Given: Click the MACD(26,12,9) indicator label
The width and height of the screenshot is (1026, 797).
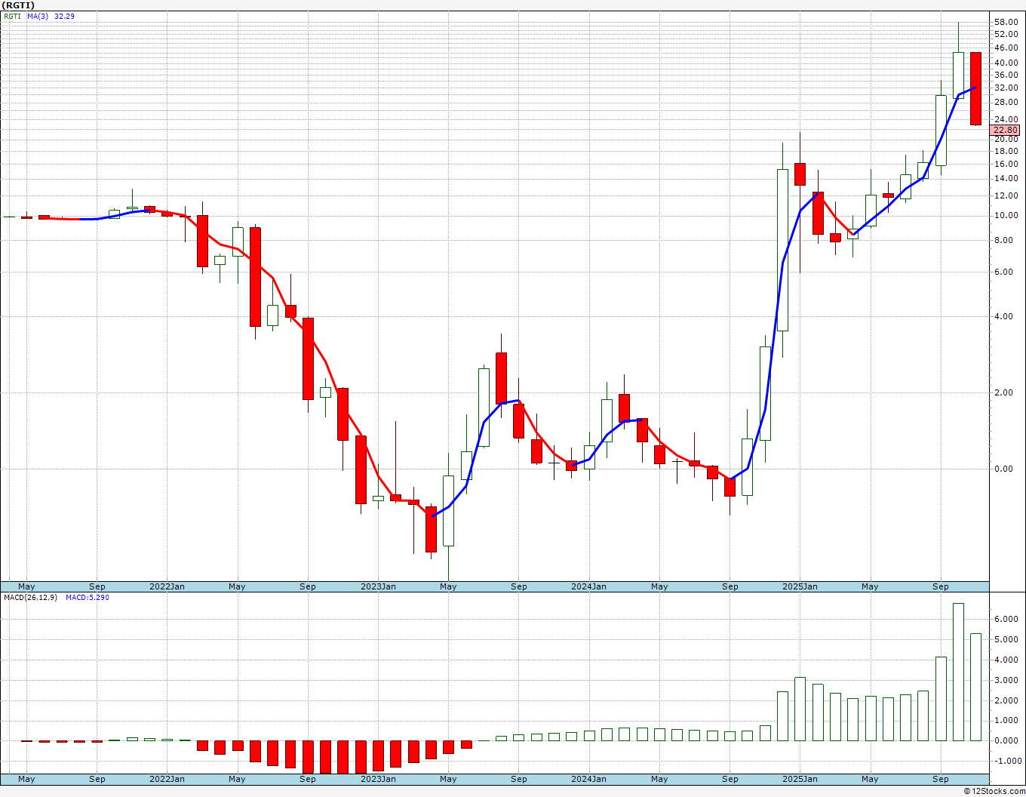Looking at the screenshot, I should [x=31, y=597].
